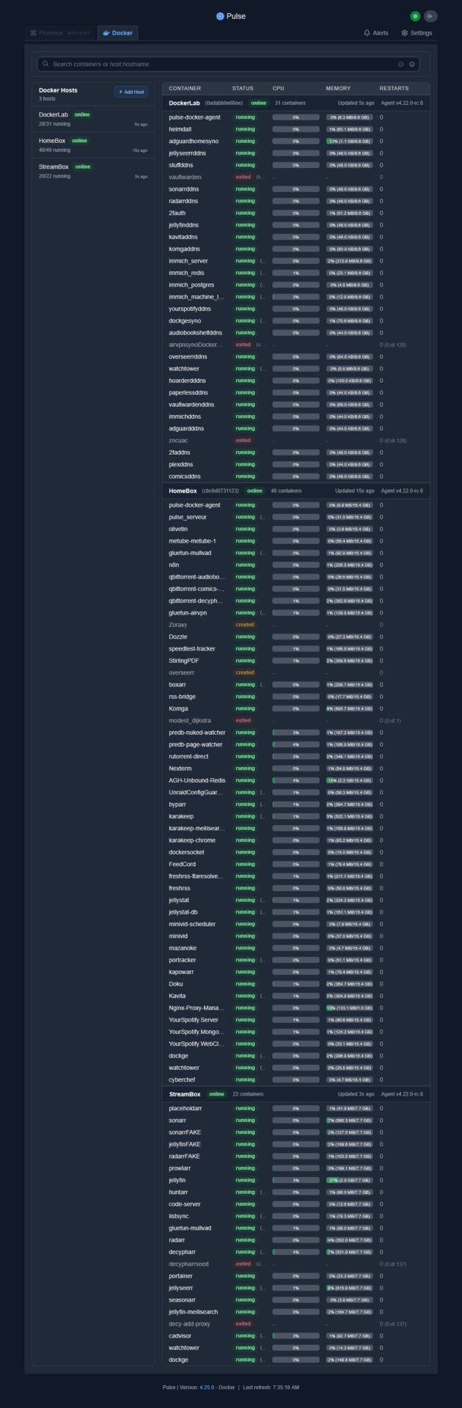Select DockerLab in the Docker Hosts list
462x1408 pixels.
[x=54, y=114]
